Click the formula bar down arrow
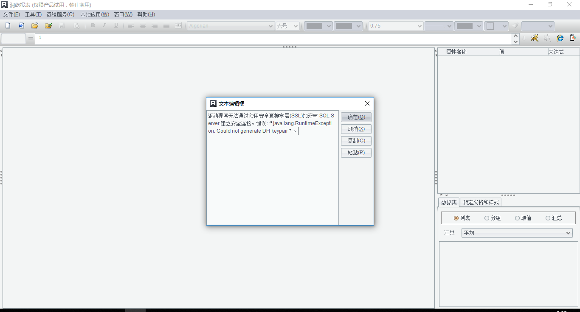The width and height of the screenshot is (580, 312). click(x=516, y=42)
